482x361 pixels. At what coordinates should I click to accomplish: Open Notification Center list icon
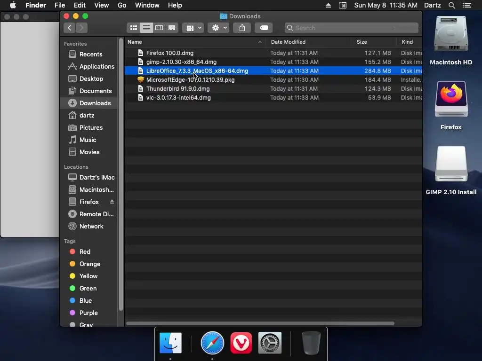[x=467, y=5]
